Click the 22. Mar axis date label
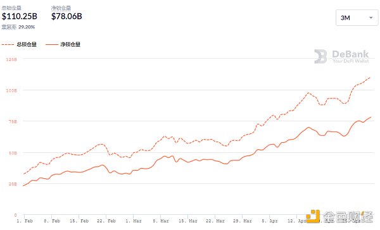380x230 pixels. 215,221
